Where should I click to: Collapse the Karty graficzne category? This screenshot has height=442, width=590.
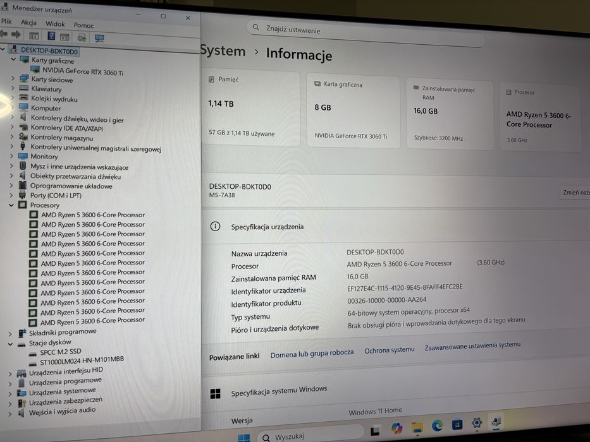pyautogui.click(x=13, y=59)
